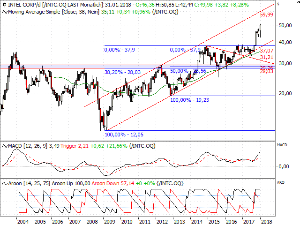Click the 100,00% - 19,23 Fibonacci label
This screenshot has height=225, width=300.
tap(189, 100)
